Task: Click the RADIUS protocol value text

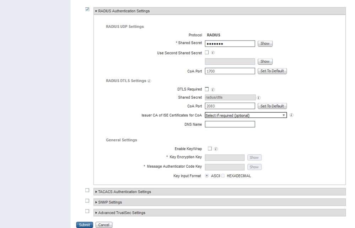Action: (214, 35)
